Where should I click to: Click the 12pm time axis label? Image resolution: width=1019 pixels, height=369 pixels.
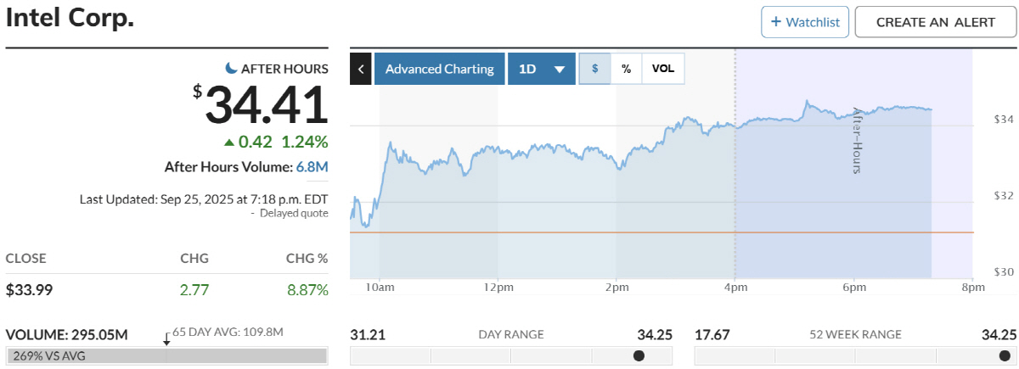click(498, 287)
